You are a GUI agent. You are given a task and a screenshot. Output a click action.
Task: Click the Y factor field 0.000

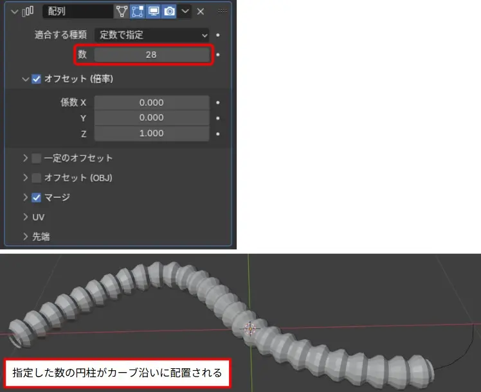click(152, 118)
